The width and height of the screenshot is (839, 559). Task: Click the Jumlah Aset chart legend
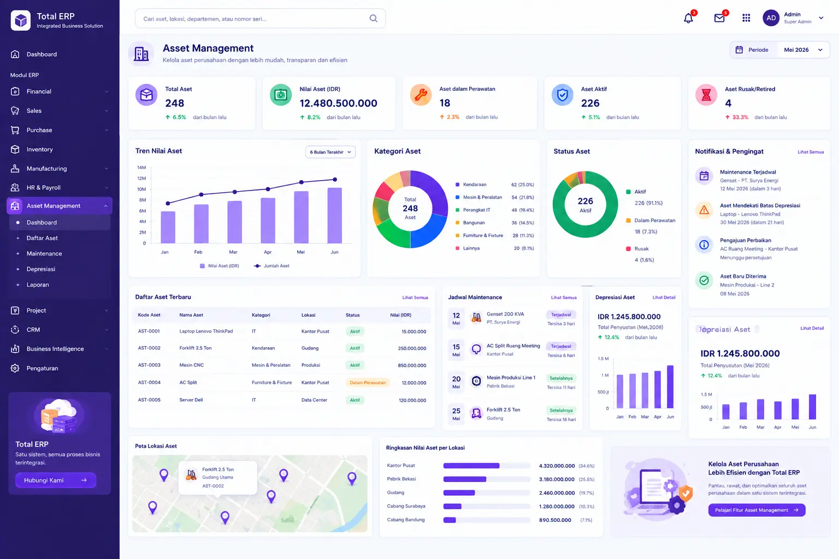click(271, 266)
